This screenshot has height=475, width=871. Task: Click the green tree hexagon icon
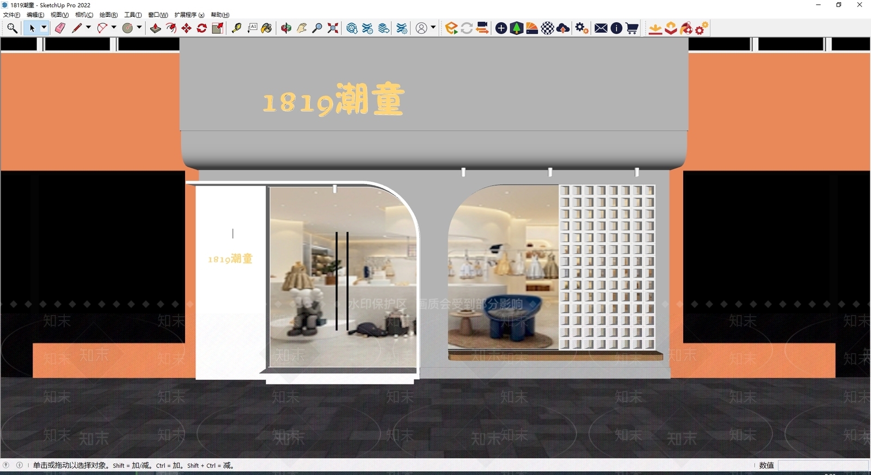(517, 28)
